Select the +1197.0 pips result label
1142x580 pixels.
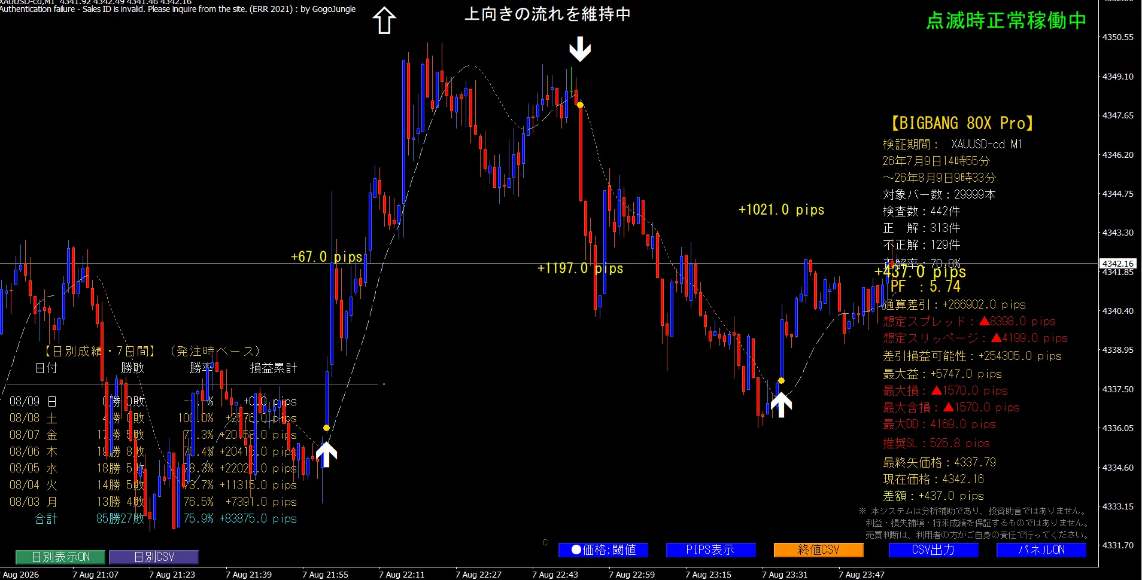[x=580, y=268]
